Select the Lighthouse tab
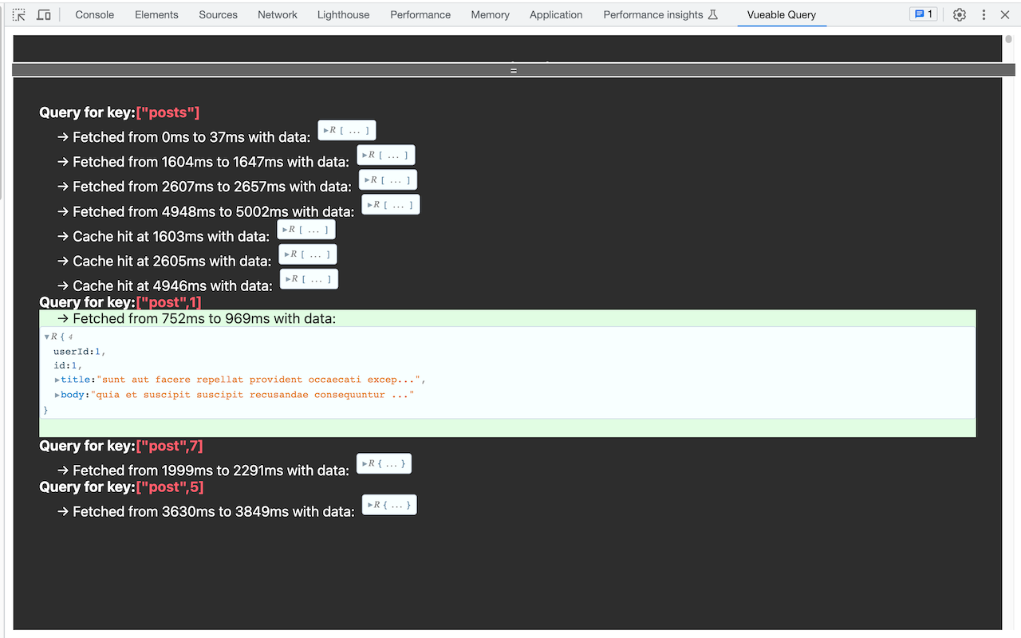Viewport: 1021px width, 638px height. [x=343, y=14]
